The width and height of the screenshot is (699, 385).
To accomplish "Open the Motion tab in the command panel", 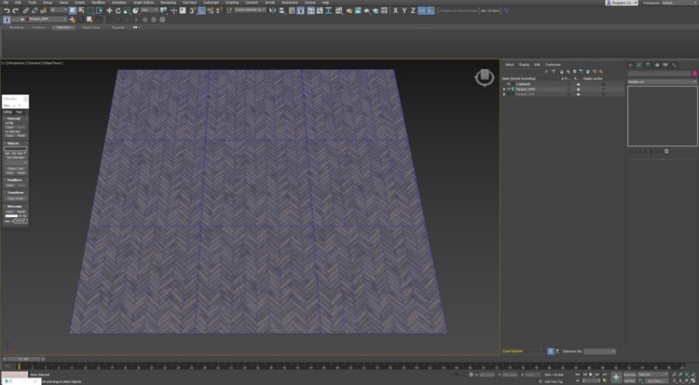I will click(x=657, y=64).
